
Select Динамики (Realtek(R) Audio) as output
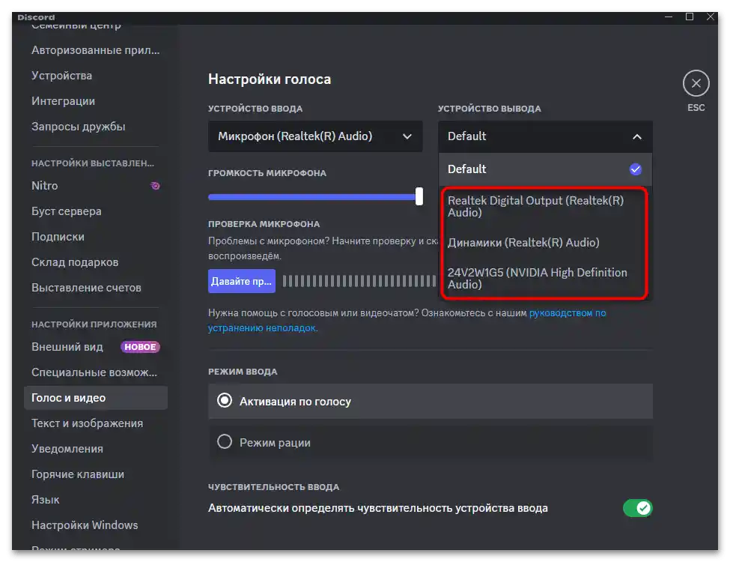pyautogui.click(x=524, y=242)
